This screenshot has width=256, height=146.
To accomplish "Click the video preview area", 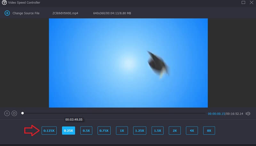I will click(128, 63).
